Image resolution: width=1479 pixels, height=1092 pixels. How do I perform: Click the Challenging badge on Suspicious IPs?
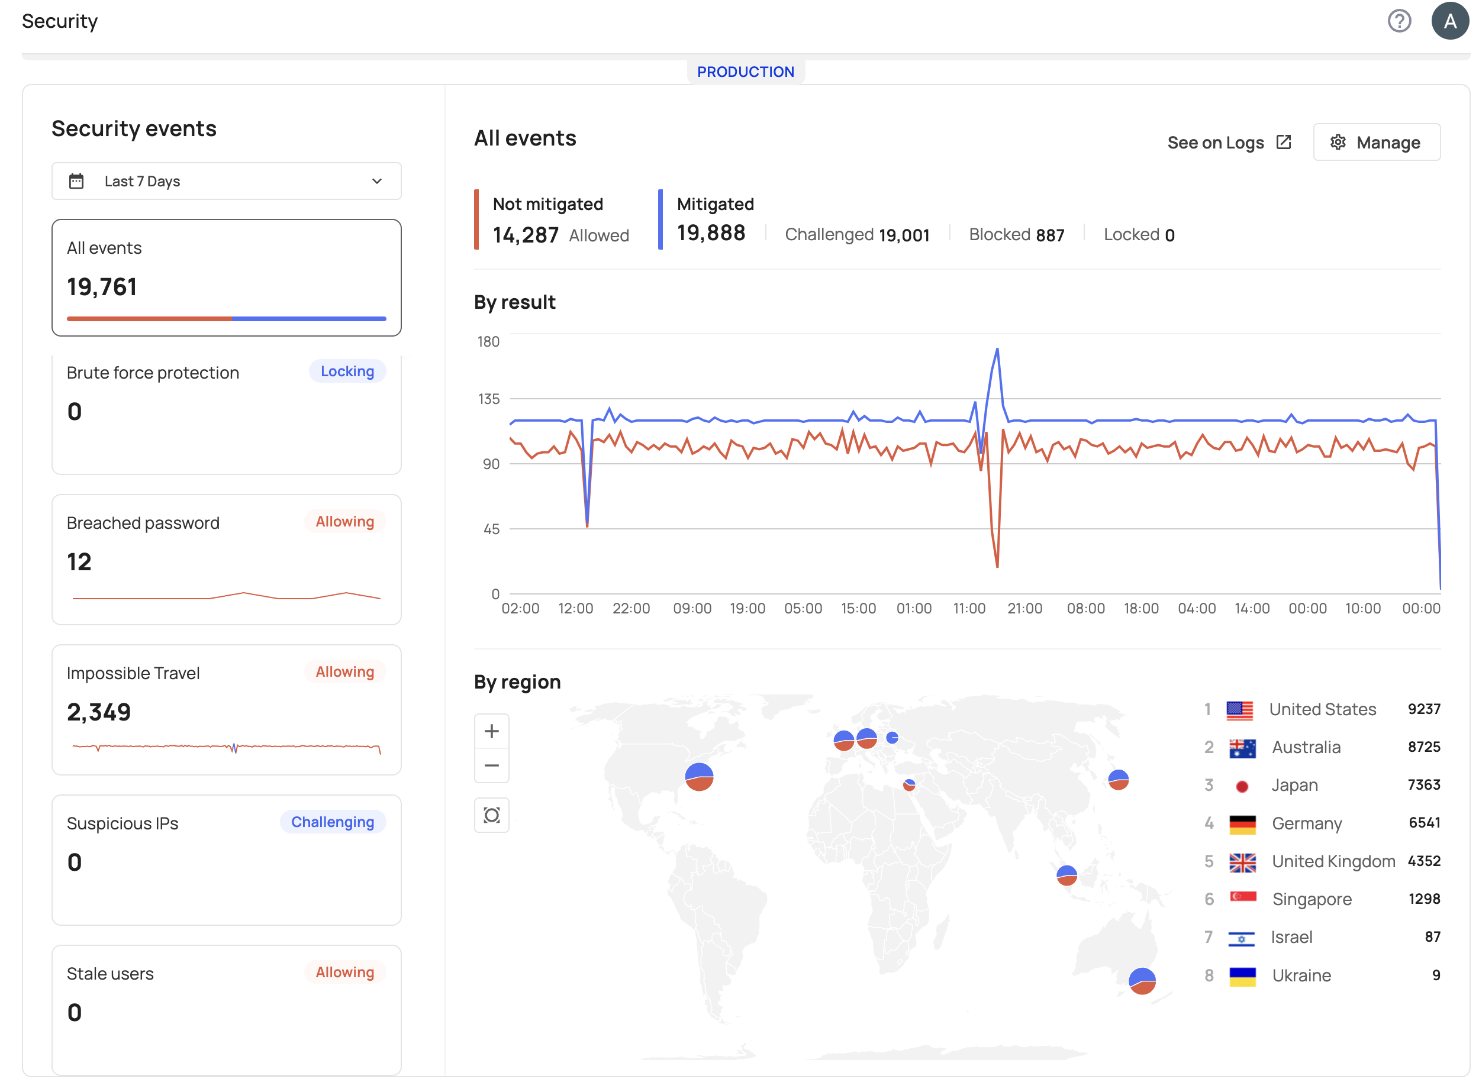(x=333, y=822)
